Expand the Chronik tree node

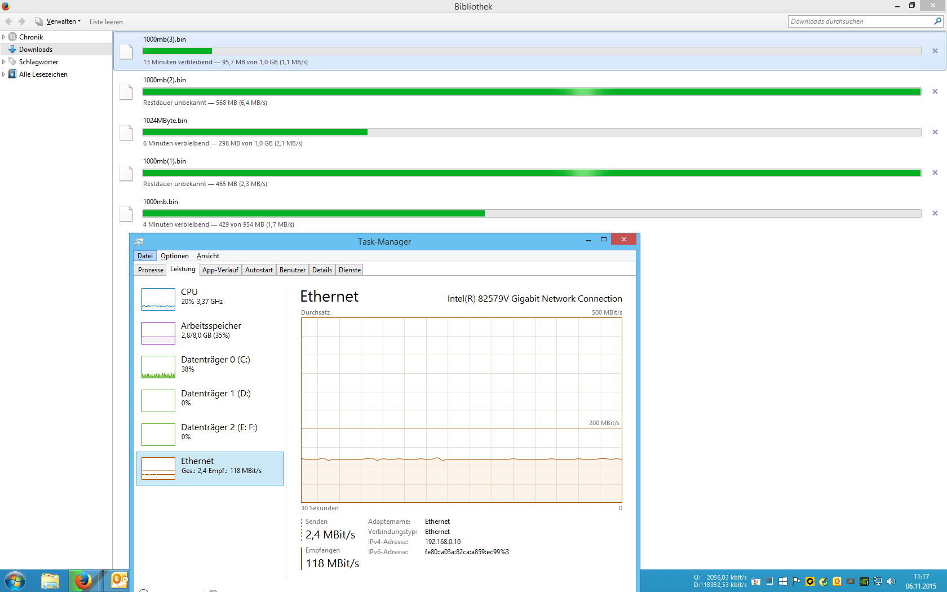click(3, 37)
